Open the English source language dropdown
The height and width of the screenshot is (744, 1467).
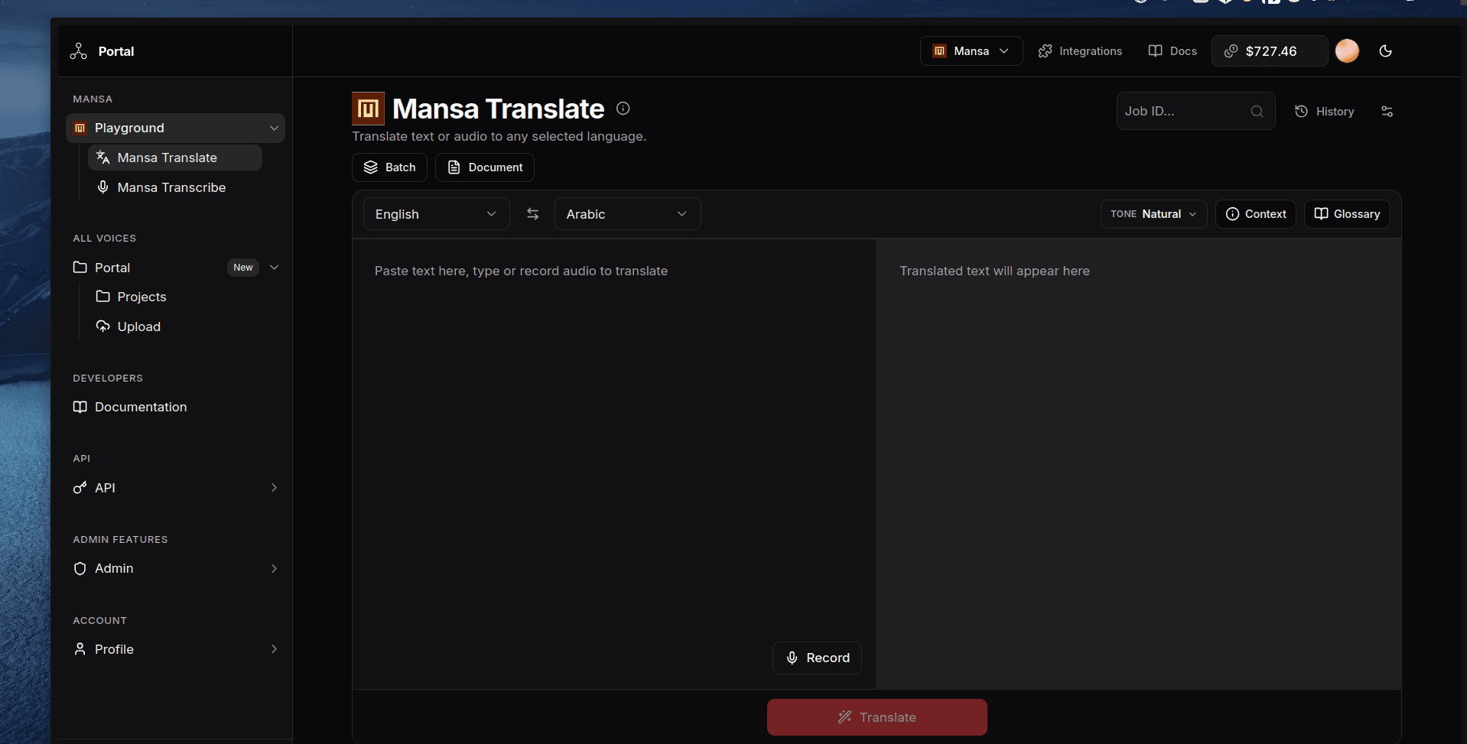pos(436,214)
